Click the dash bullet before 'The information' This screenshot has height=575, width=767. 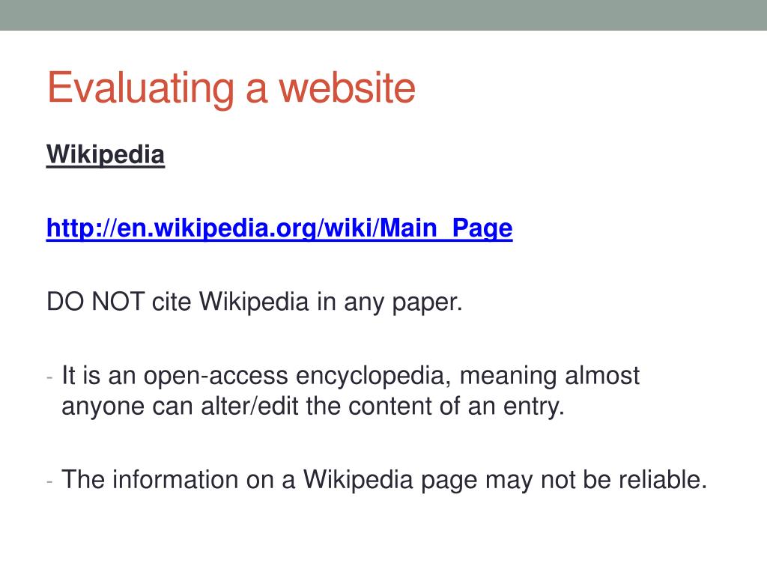pyautogui.click(x=49, y=481)
